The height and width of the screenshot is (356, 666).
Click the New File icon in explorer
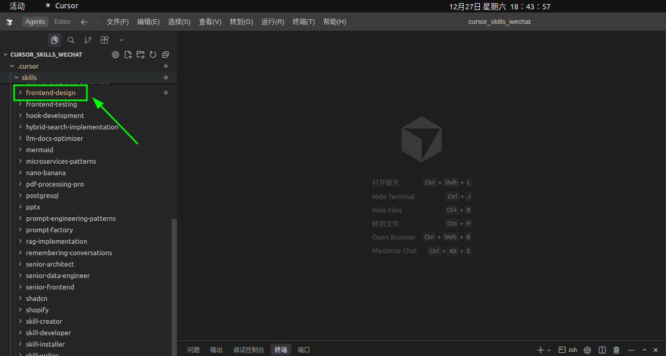pyautogui.click(x=128, y=55)
